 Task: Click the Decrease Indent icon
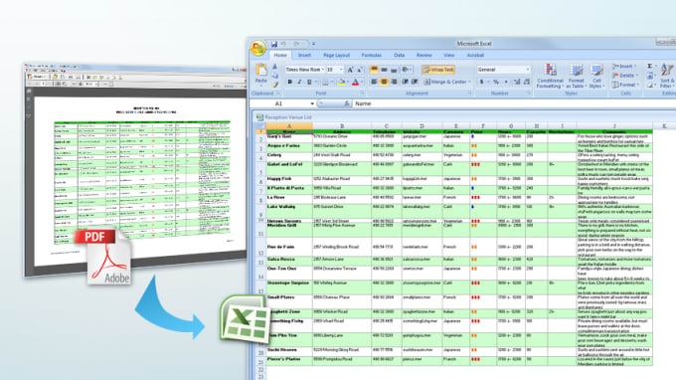point(406,82)
